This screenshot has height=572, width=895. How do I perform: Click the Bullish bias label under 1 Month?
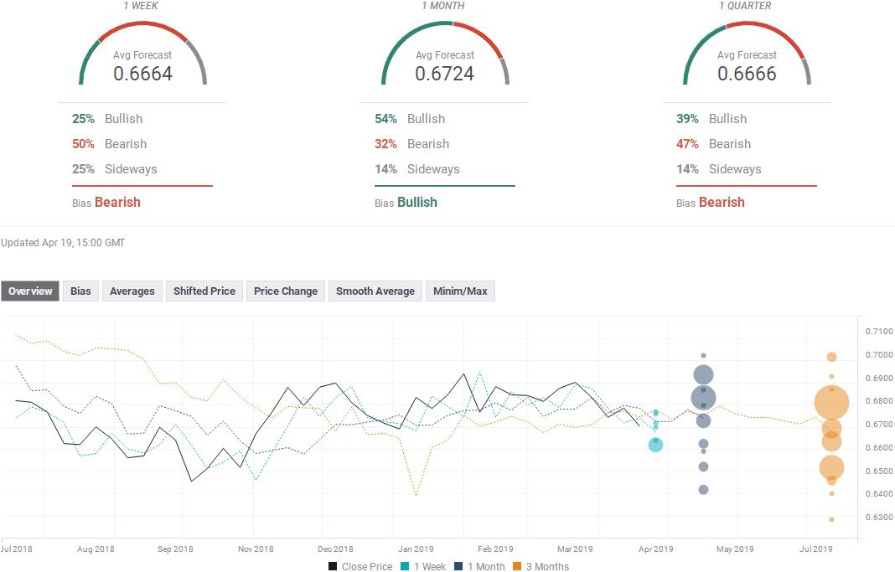(416, 203)
